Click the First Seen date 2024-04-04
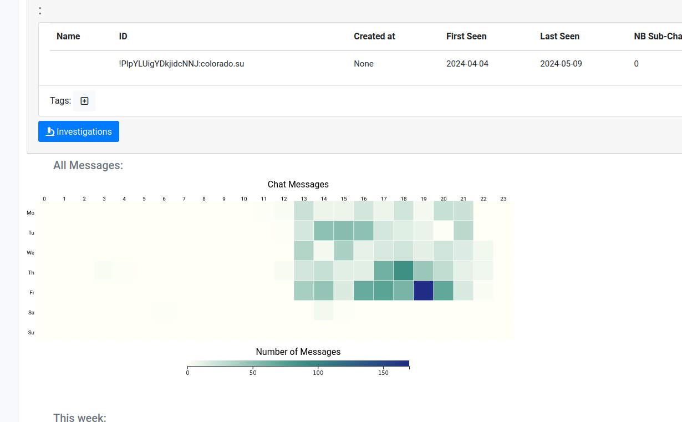This screenshot has width=682, height=422. click(x=467, y=64)
